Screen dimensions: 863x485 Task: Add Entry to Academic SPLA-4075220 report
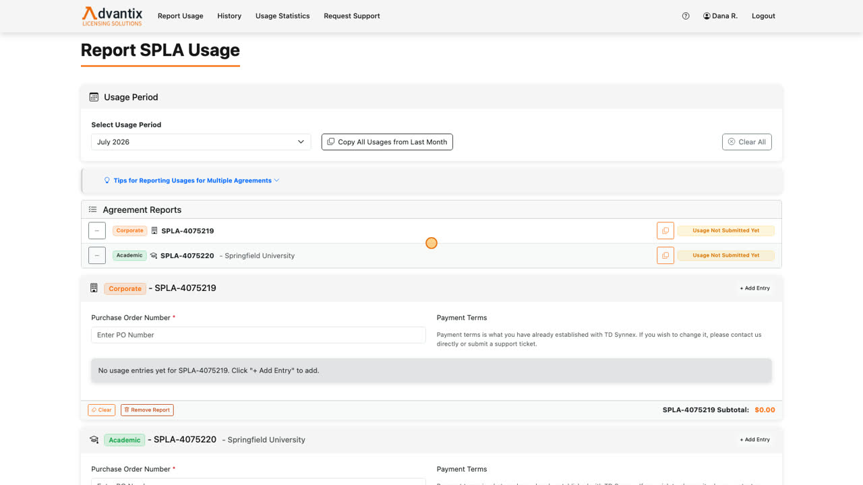[x=754, y=440]
